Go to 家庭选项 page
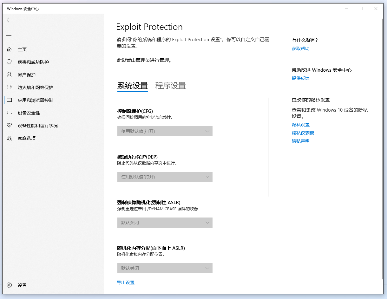 53,138
